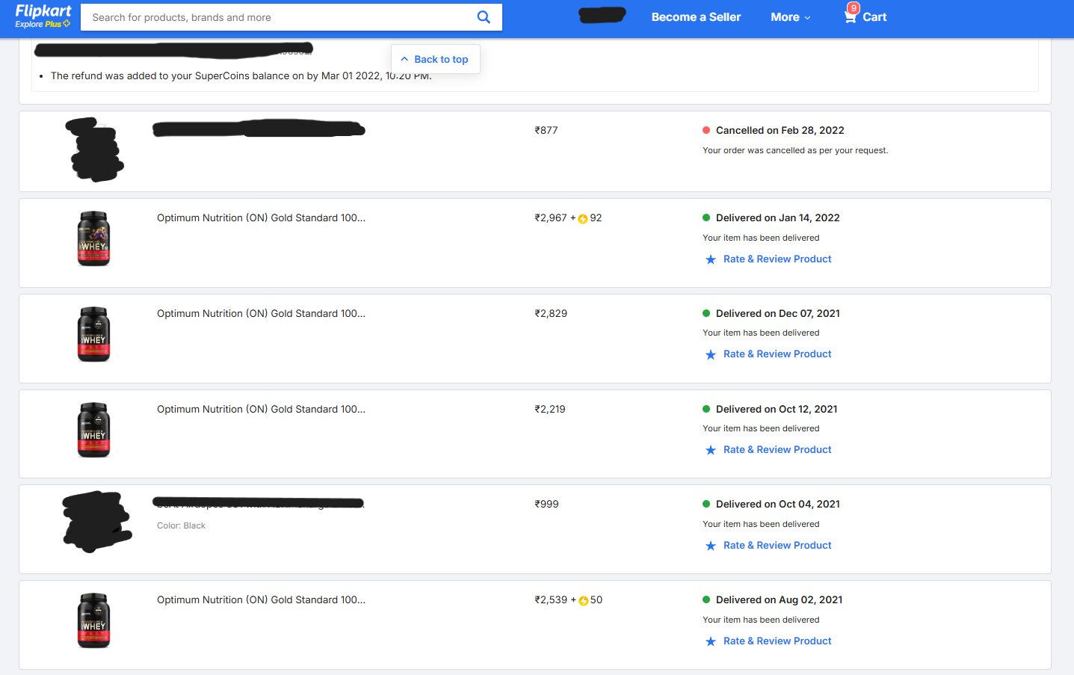Click the Back to top button

pos(436,59)
